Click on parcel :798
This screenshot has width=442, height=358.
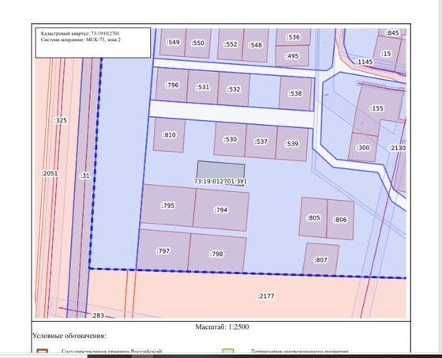(x=216, y=254)
